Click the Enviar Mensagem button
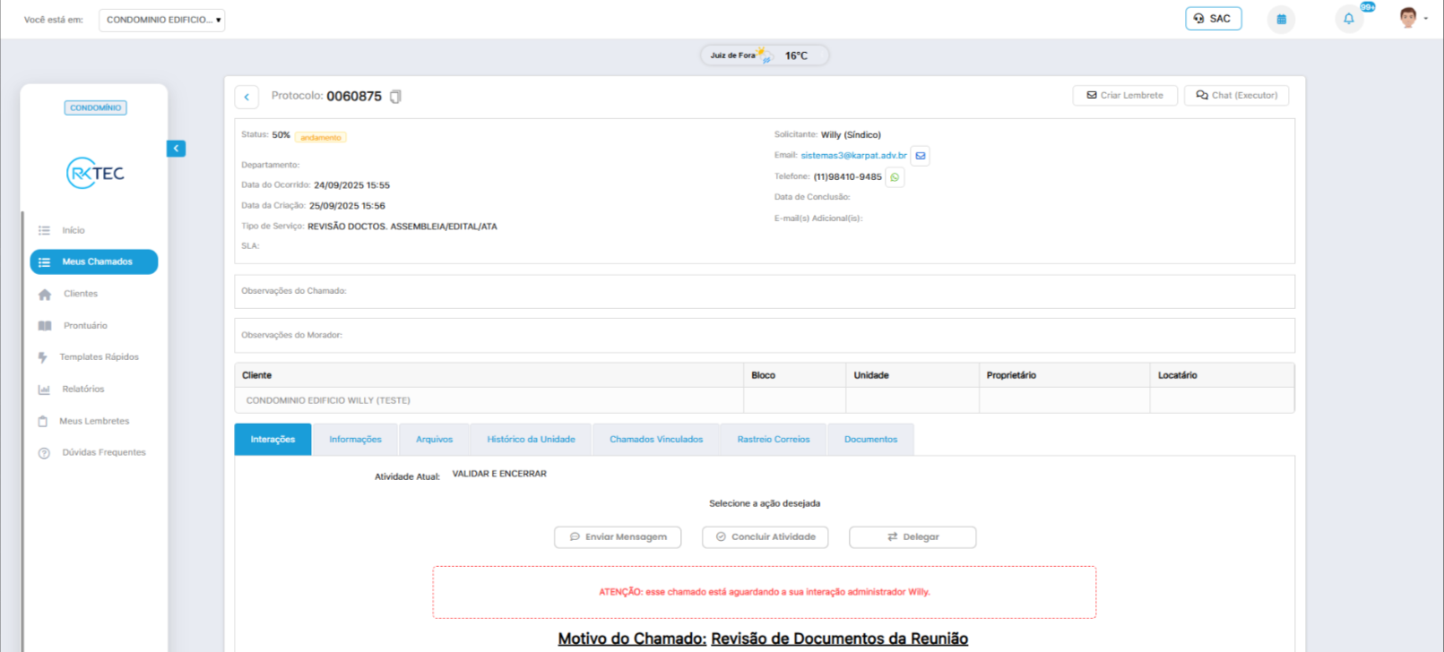 pos(618,537)
